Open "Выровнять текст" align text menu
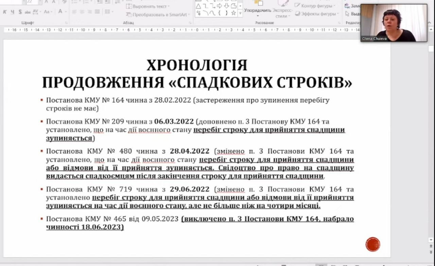This screenshot has height=266, width=435. click(x=148, y=6)
